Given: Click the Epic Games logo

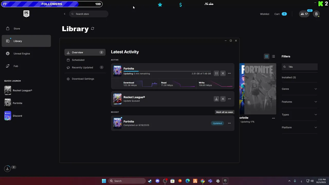Looking at the screenshot, I should tap(26, 14).
